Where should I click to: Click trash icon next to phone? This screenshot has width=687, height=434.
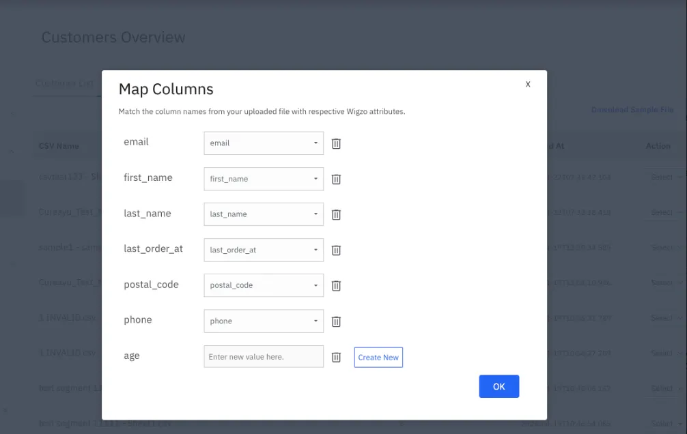[x=336, y=321]
